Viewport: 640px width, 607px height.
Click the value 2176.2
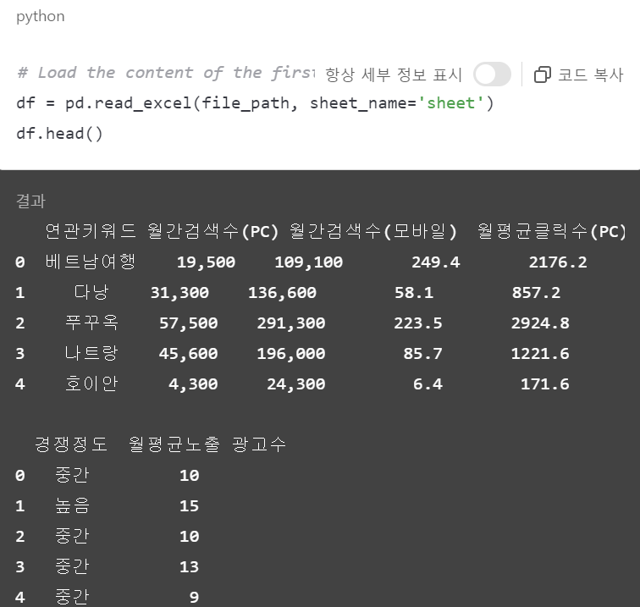click(558, 262)
